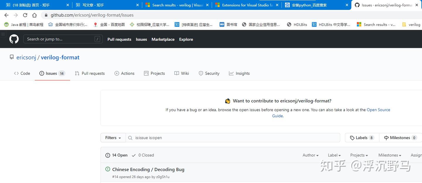Follow the Open Source Guide link
Image resolution: width=422 pixels, height=183 pixels.
(x=378, y=109)
